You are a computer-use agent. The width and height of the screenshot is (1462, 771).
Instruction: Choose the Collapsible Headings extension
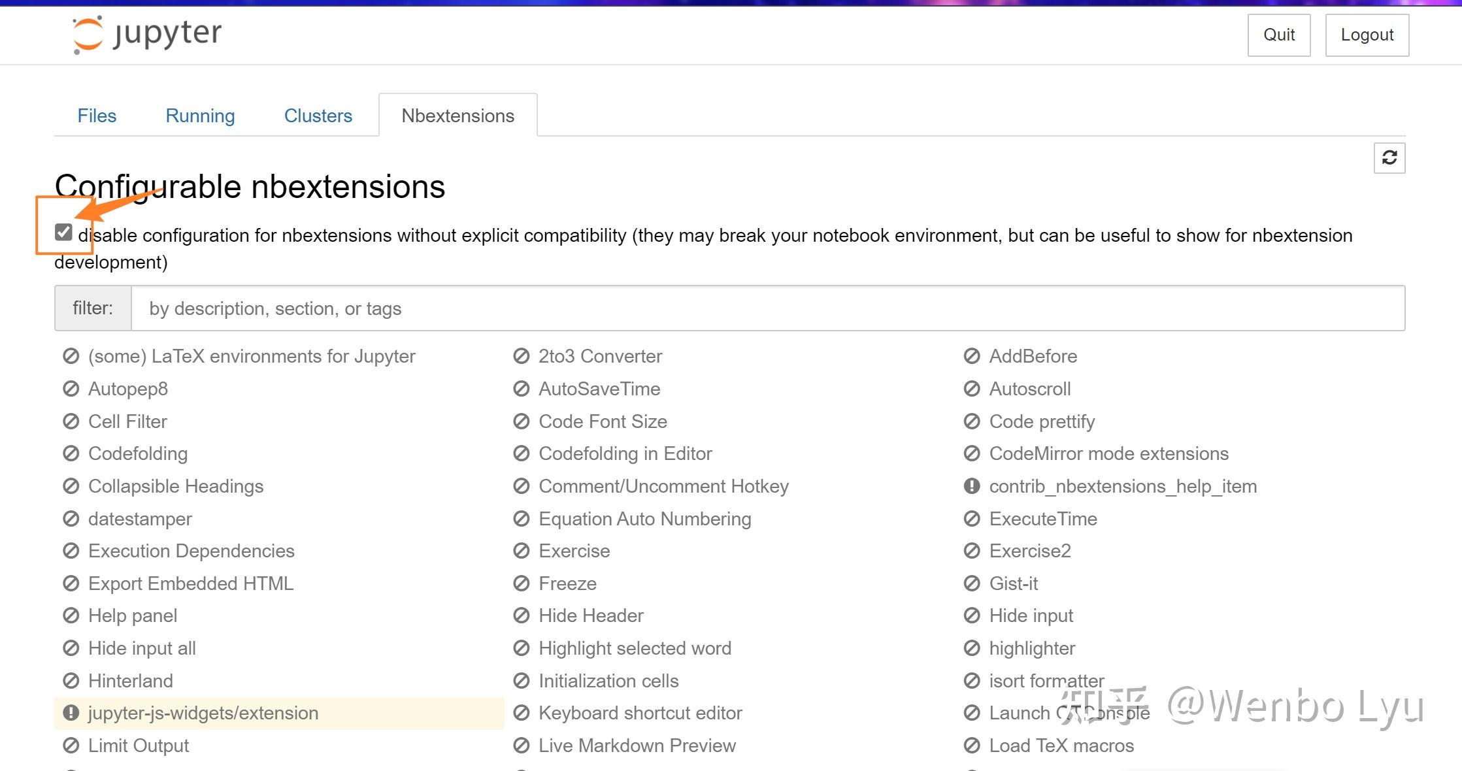[176, 486]
